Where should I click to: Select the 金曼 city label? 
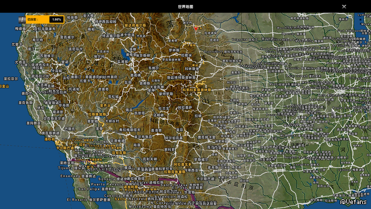coord(99,128)
